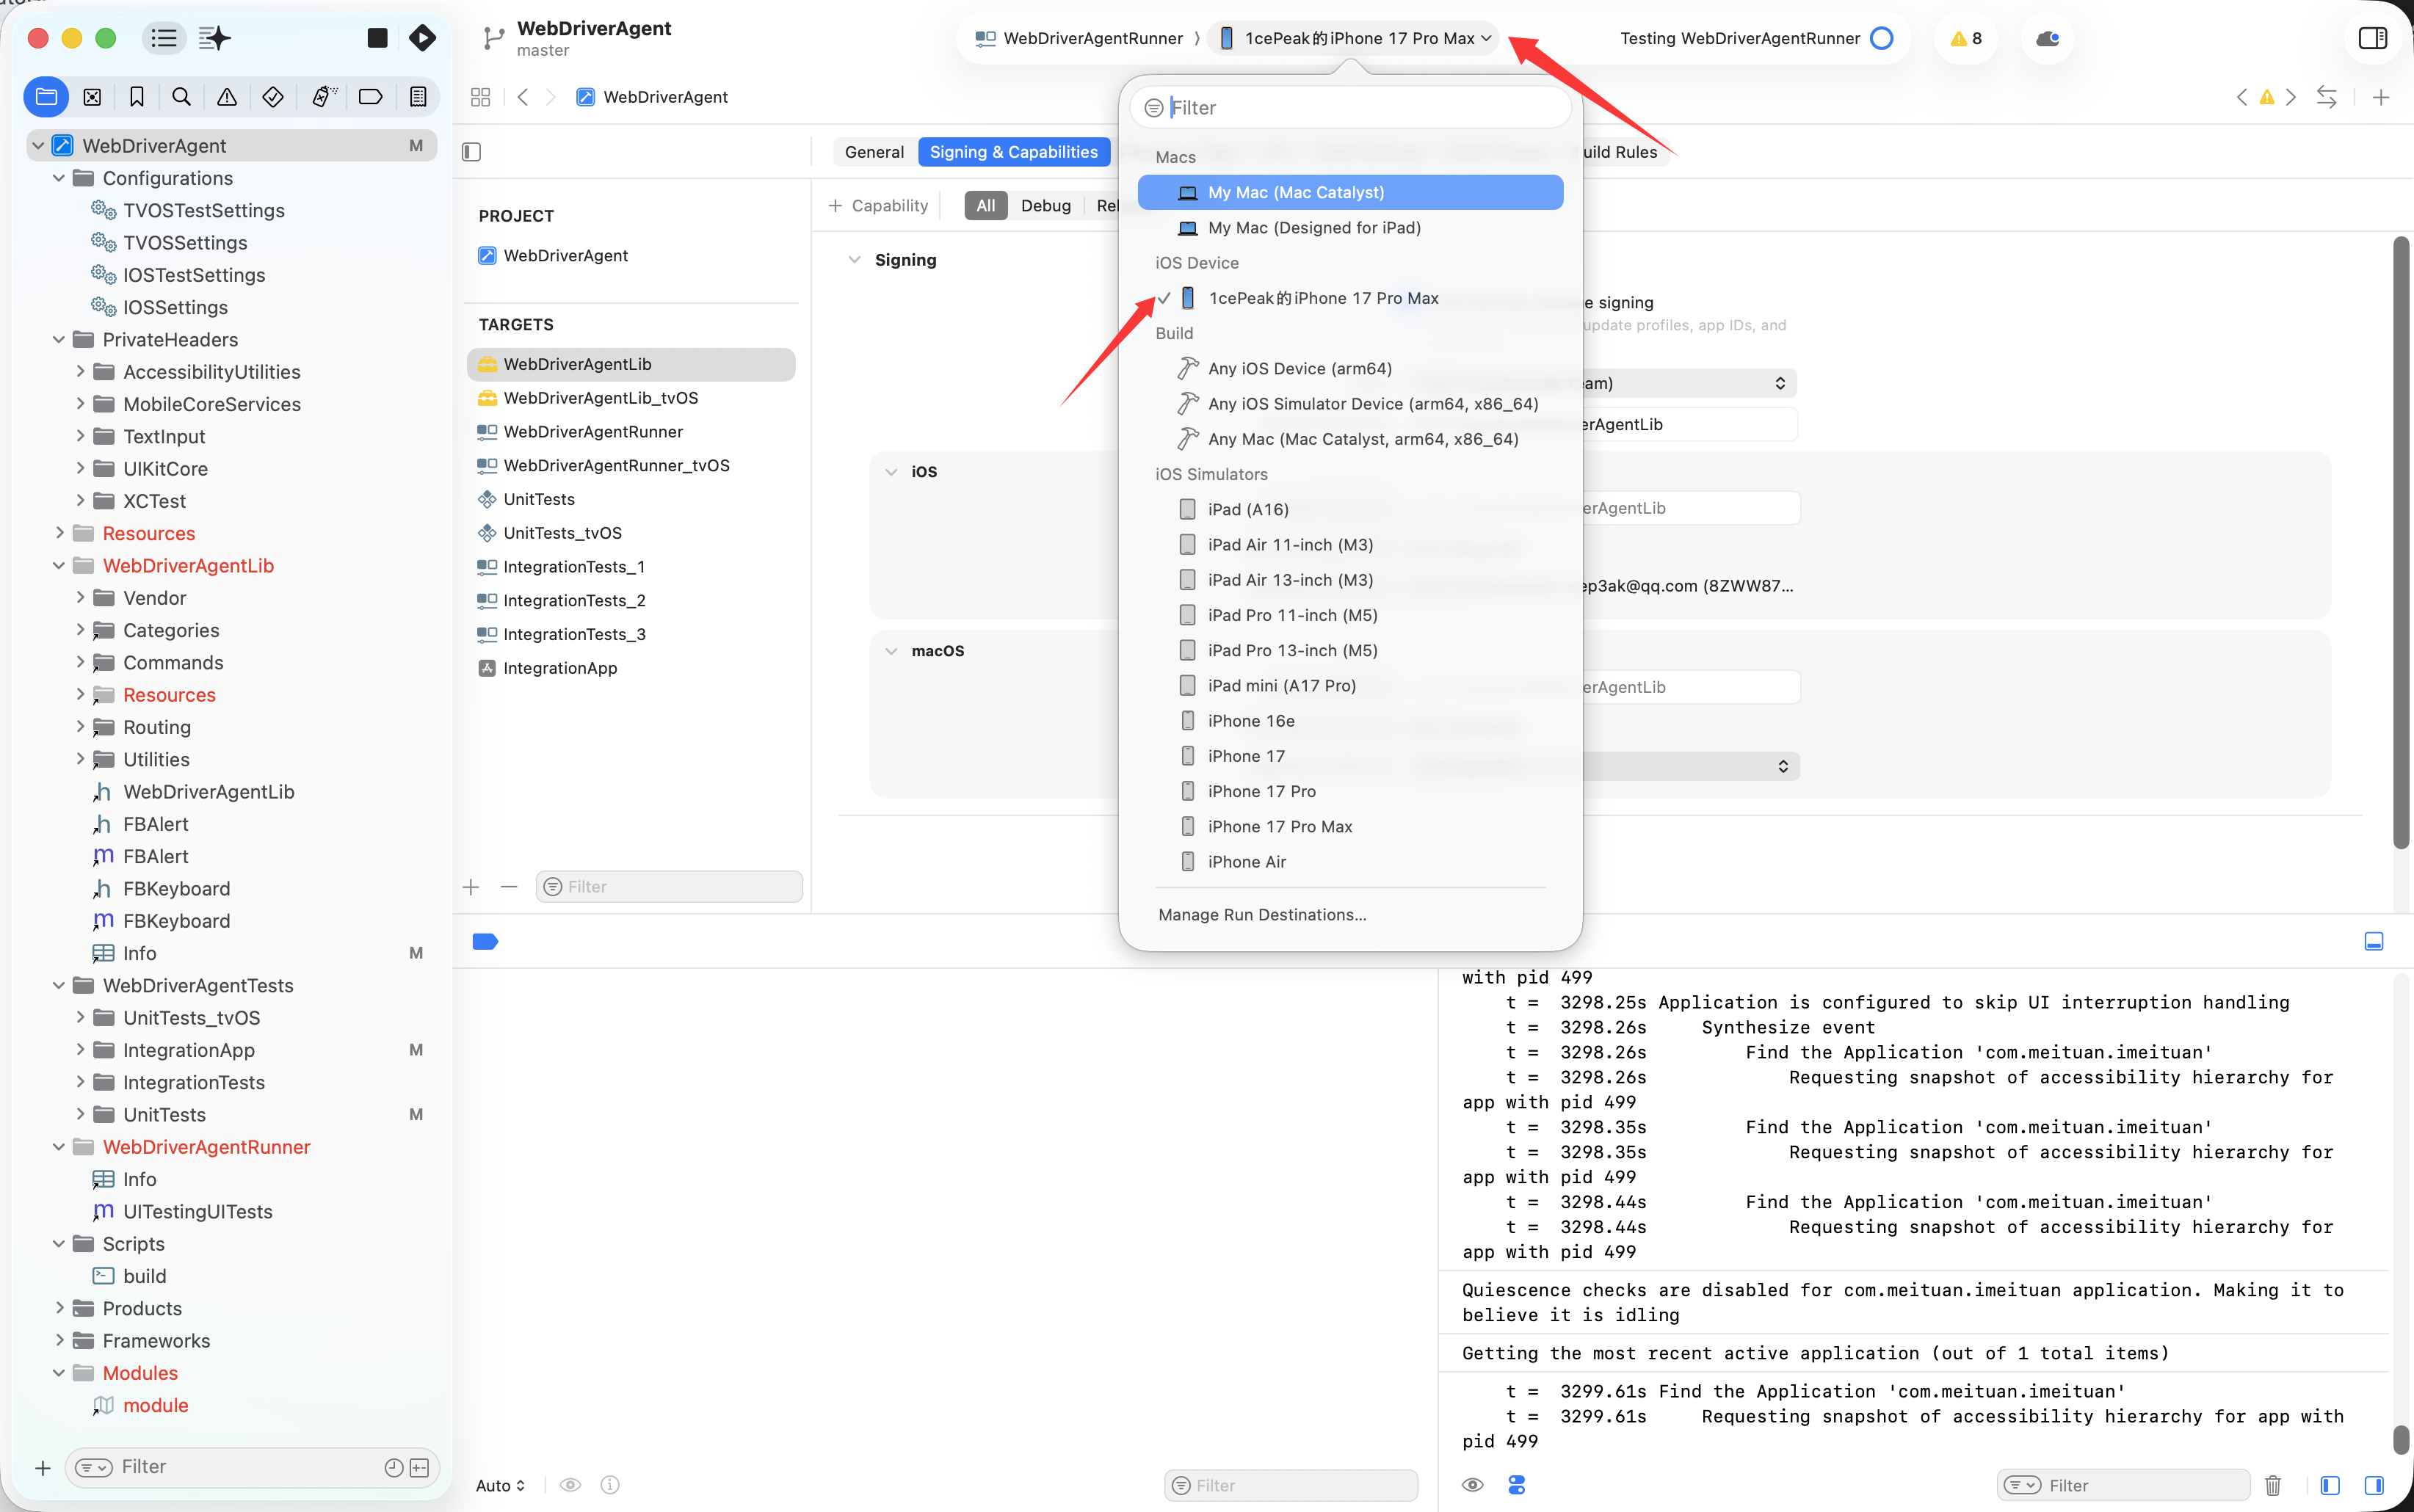Choose iPhone 17 Pro simulator destination
The image size is (2414, 1512).
[1261, 791]
